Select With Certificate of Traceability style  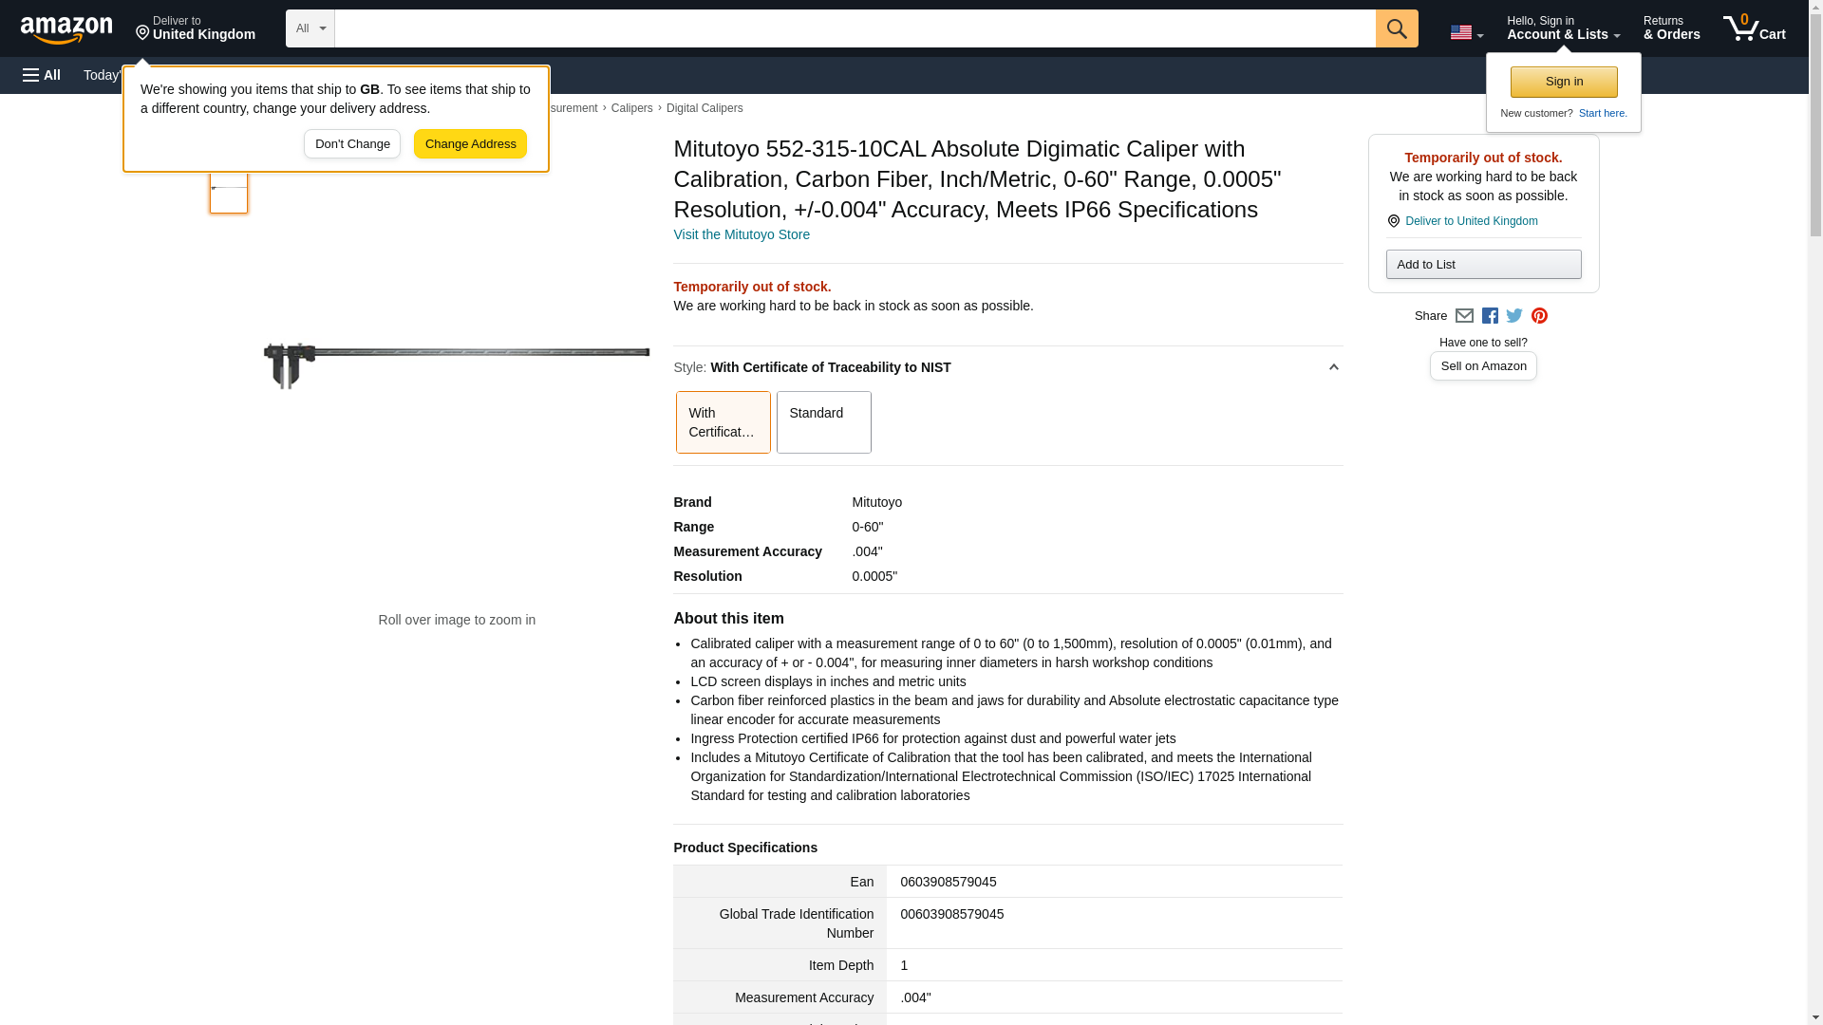(723, 421)
